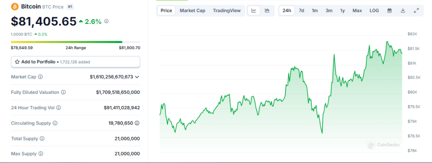Click the star icon in Add to Portfolio
Viewport: 432px width, 163px height.
[x=17, y=62]
